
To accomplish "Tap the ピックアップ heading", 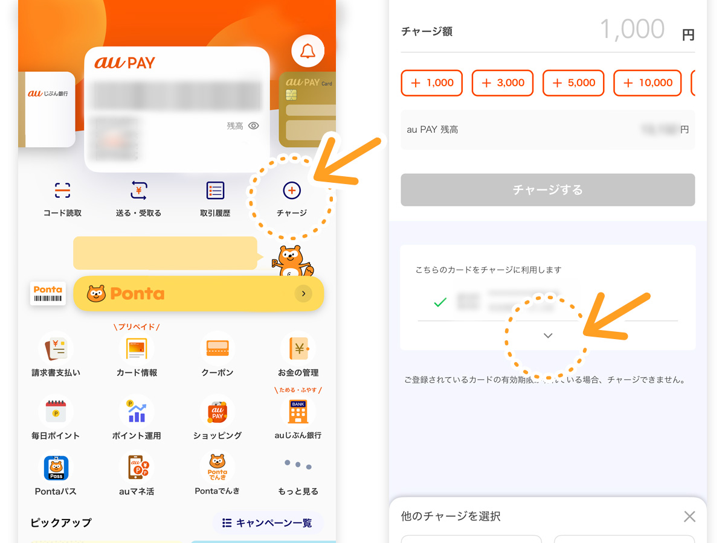I will [61, 522].
